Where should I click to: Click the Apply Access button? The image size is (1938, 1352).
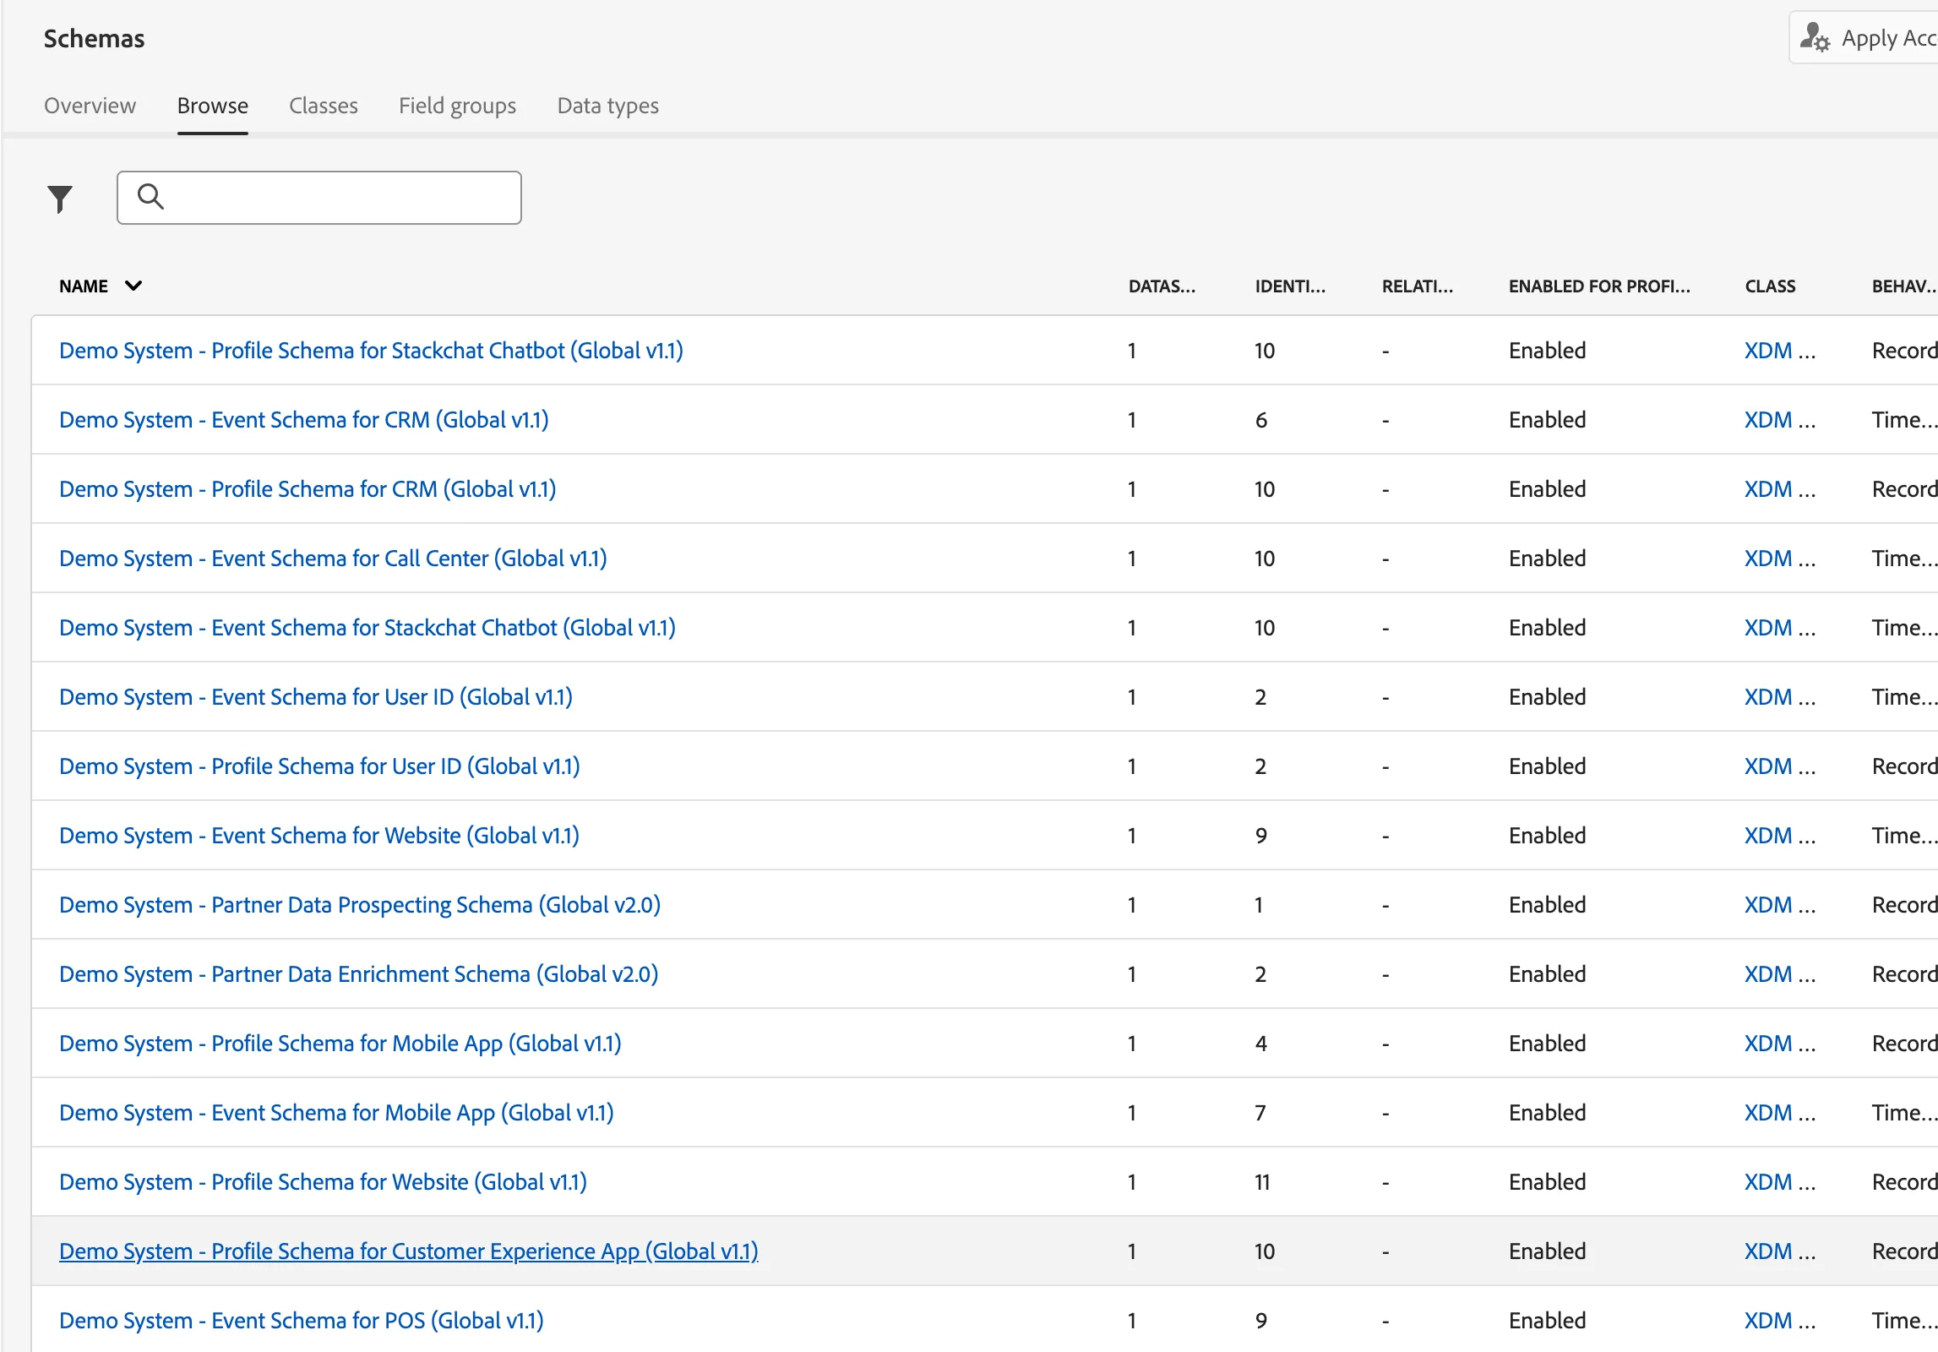[x=1864, y=37]
